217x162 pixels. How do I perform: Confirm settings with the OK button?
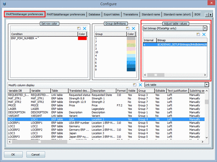13,154
